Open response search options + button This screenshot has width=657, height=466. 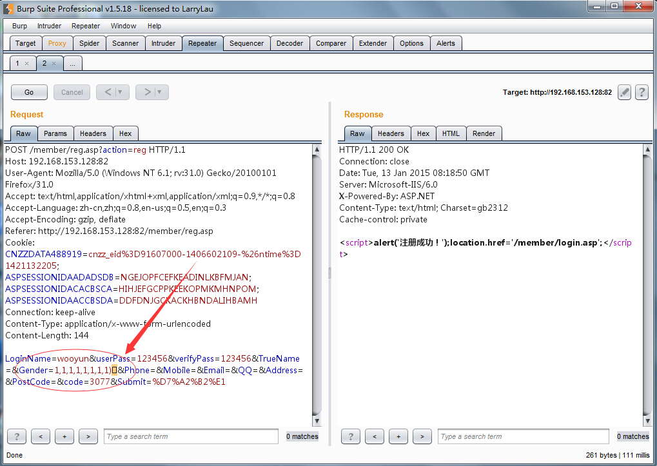pos(398,436)
